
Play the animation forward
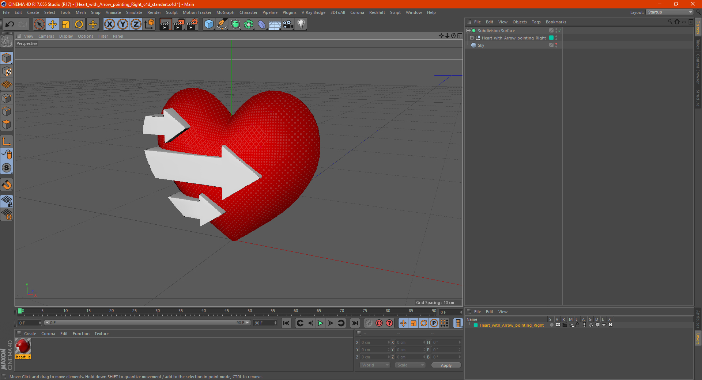point(320,323)
